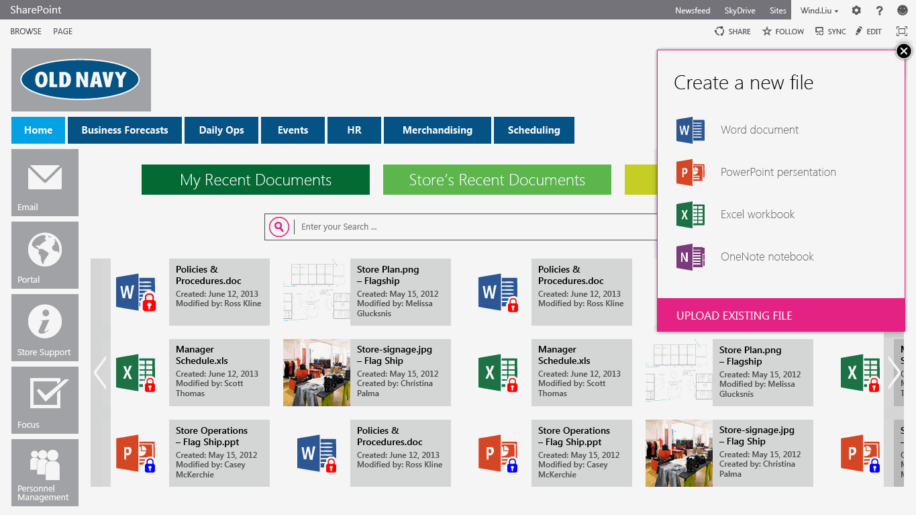Open the Browse ribbon tab
This screenshot has width=916, height=515.
26,32
